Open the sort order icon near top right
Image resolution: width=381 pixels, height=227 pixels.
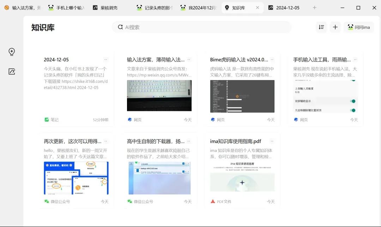tap(321, 27)
